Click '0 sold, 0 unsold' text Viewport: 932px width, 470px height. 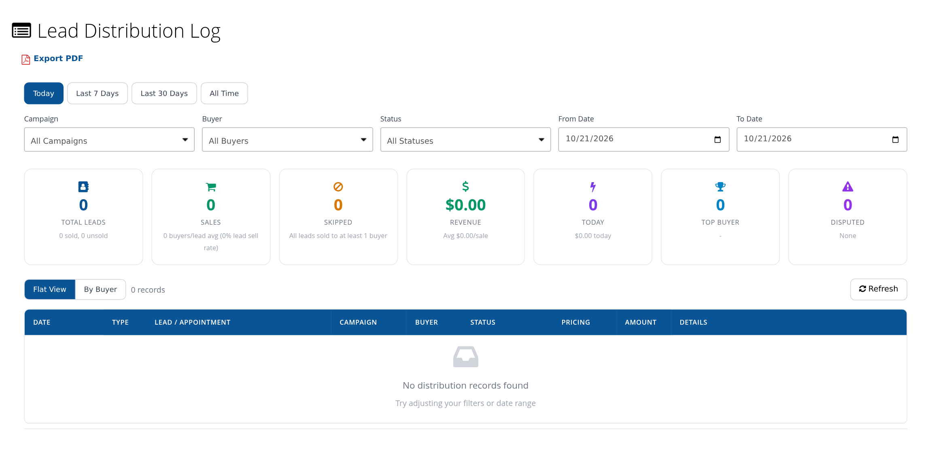coord(83,236)
